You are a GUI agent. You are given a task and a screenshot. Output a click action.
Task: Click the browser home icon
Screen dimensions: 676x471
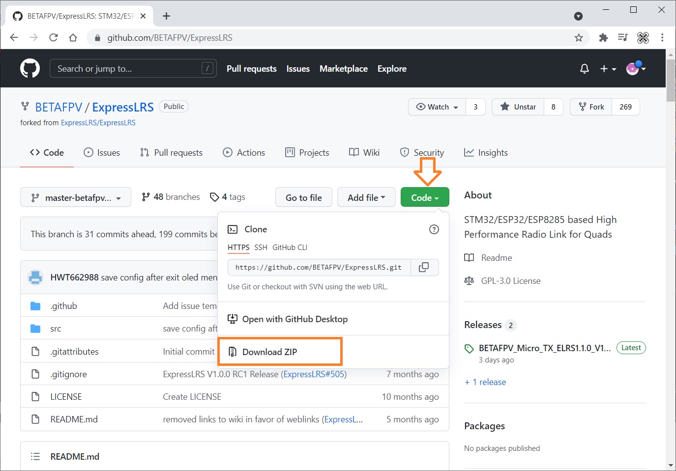tap(73, 38)
